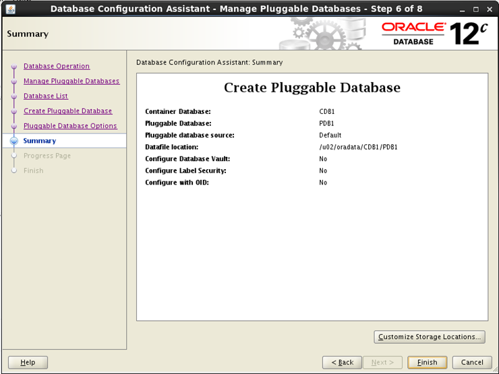Click the /u02/oradata/CDB1/PDB1 datafile path
This screenshot has width=499, height=374.
click(x=358, y=147)
